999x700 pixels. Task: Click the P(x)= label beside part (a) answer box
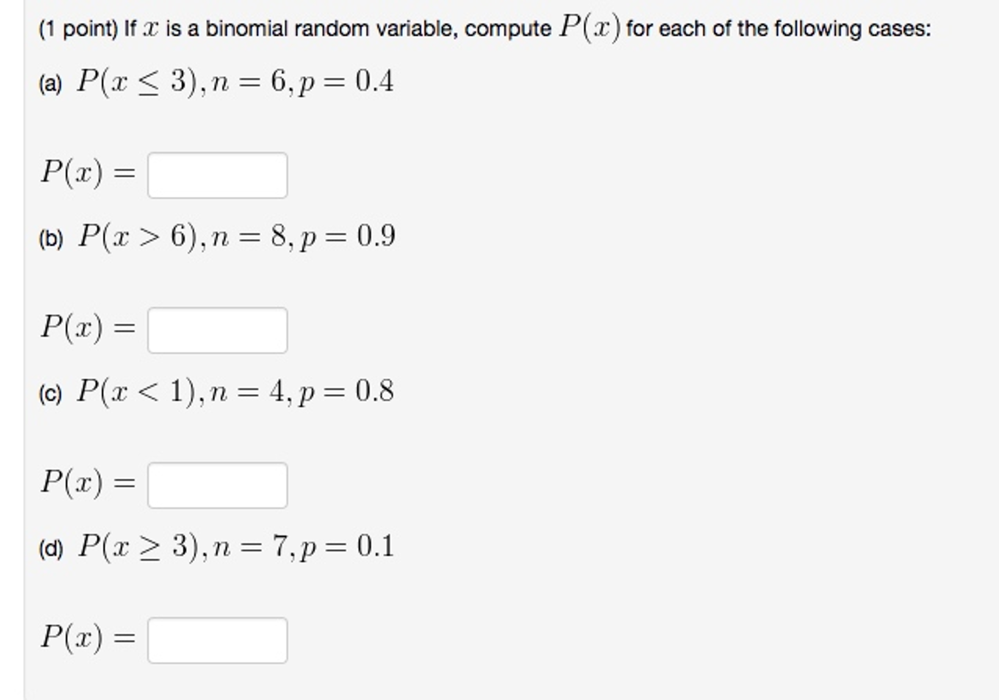pos(88,171)
